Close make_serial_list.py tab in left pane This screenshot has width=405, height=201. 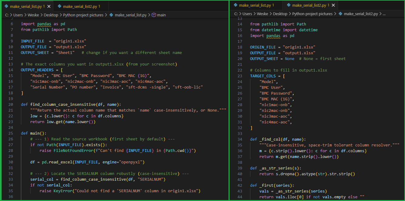pyautogui.click(x=49, y=6)
